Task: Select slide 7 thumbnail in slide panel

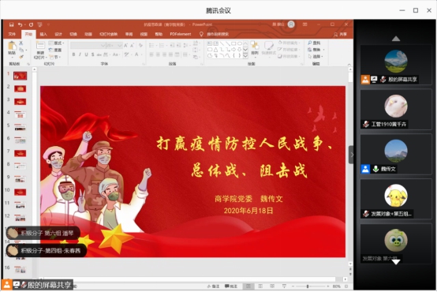Action: (20, 153)
